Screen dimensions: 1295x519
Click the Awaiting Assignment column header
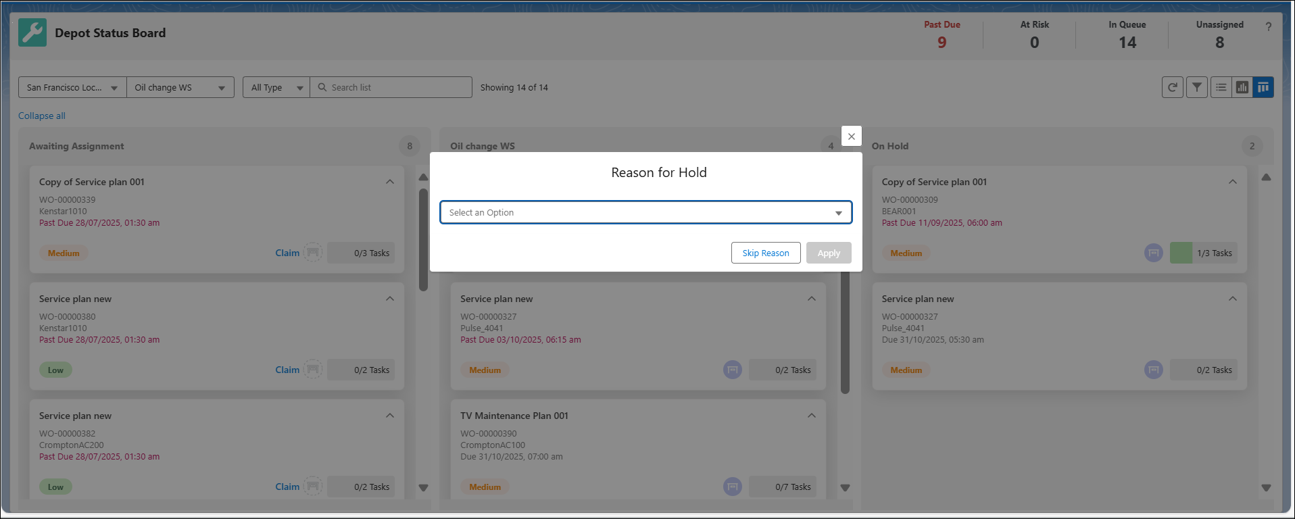[76, 146]
